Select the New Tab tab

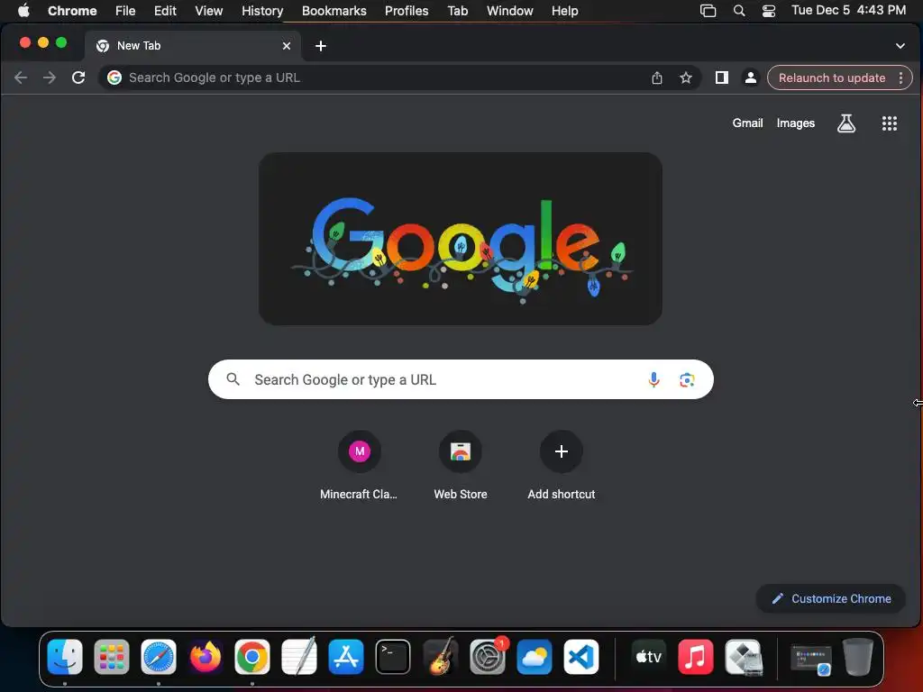(193, 46)
